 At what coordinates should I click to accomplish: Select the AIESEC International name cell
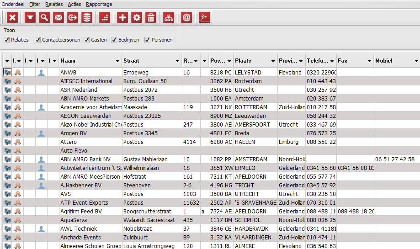point(90,81)
